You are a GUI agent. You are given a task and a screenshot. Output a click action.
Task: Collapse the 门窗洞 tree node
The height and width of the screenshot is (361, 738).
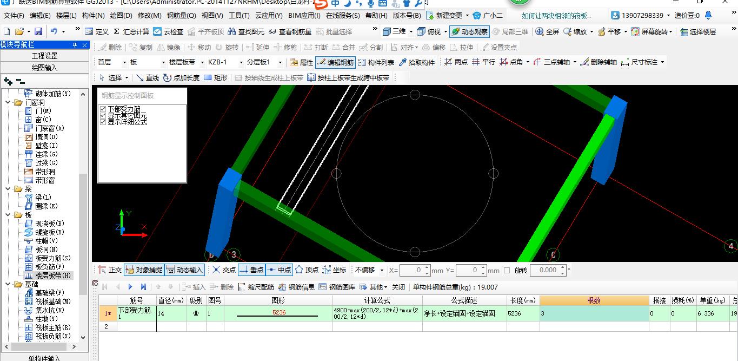click(x=8, y=102)
